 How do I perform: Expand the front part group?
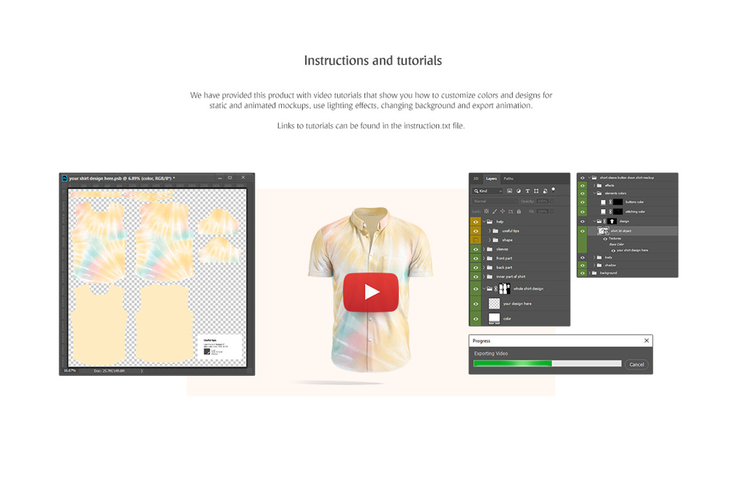click(483, 258)
